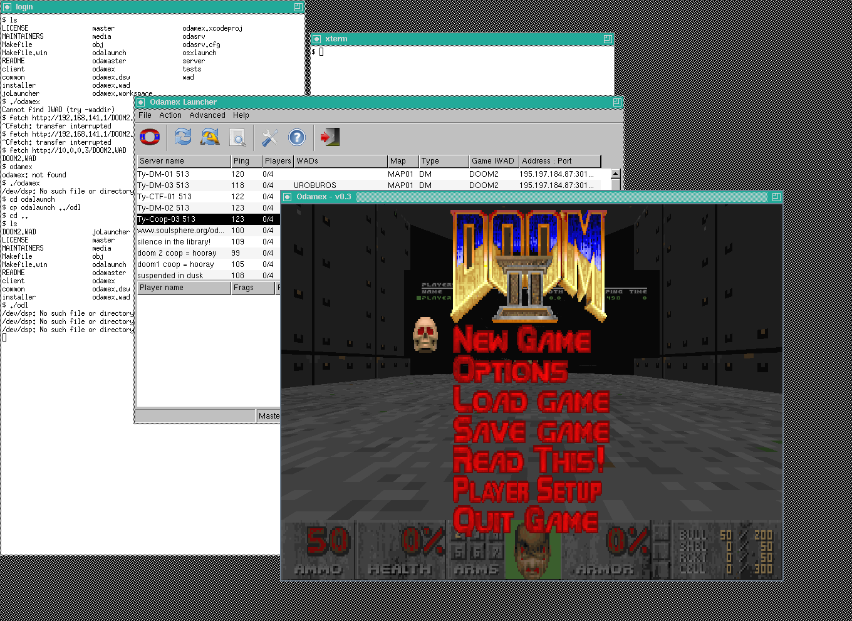Launch game with the Odamex logo icon
Screen dimensions: 852x621
(150, 137)
